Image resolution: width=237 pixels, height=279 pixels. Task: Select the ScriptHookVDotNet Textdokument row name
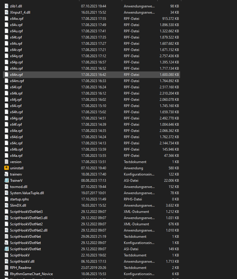pos(25,237)
